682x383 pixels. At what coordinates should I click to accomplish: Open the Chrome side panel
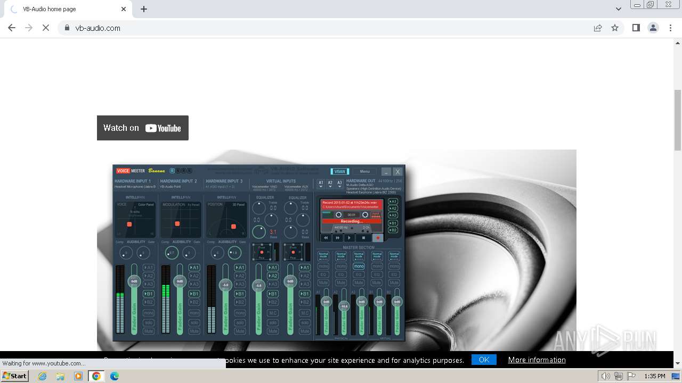coord(636,28)
